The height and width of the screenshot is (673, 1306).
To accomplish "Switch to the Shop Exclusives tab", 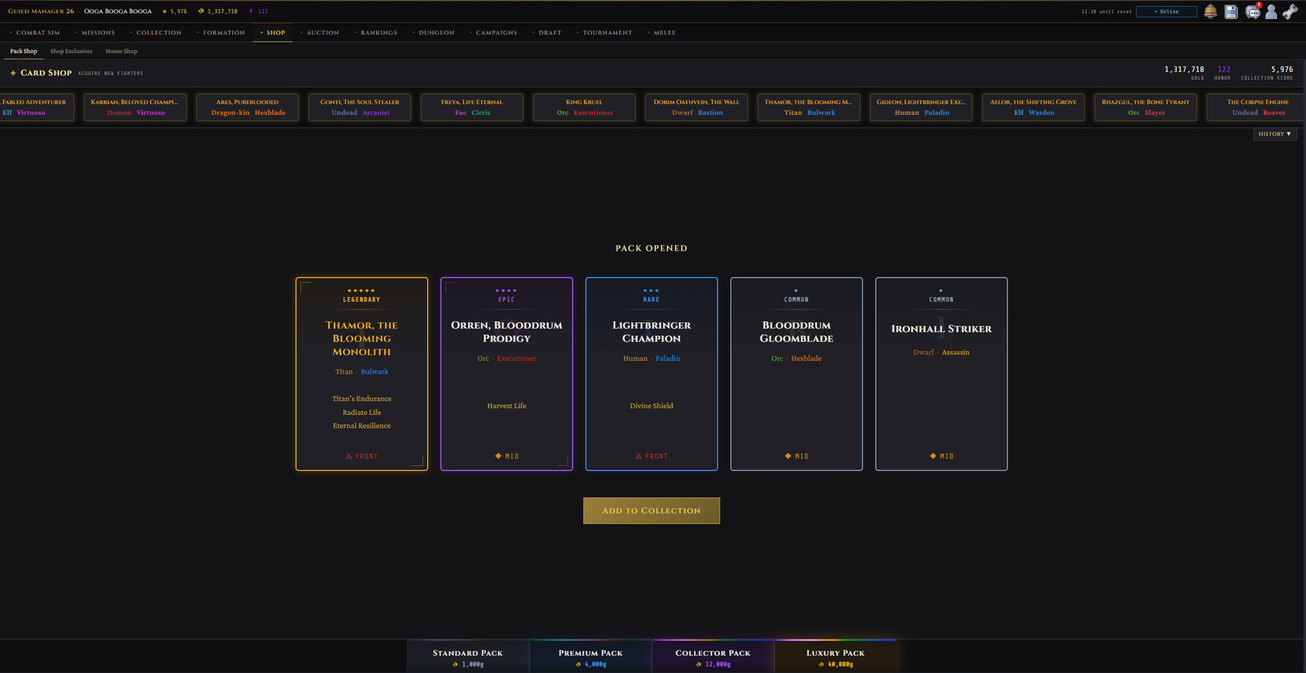I will point(71,51).
